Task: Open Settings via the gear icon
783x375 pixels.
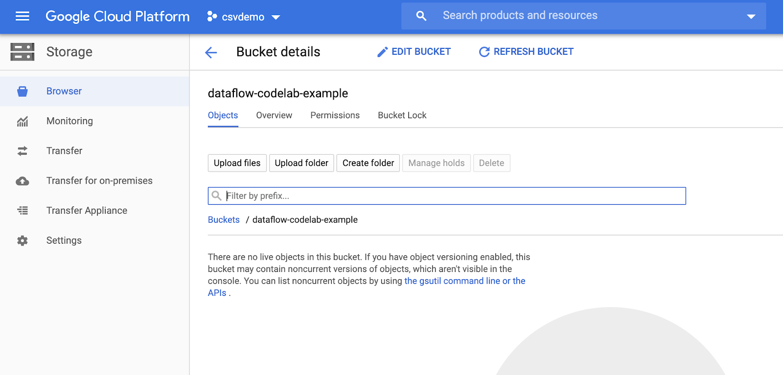Action: (23, 241)
